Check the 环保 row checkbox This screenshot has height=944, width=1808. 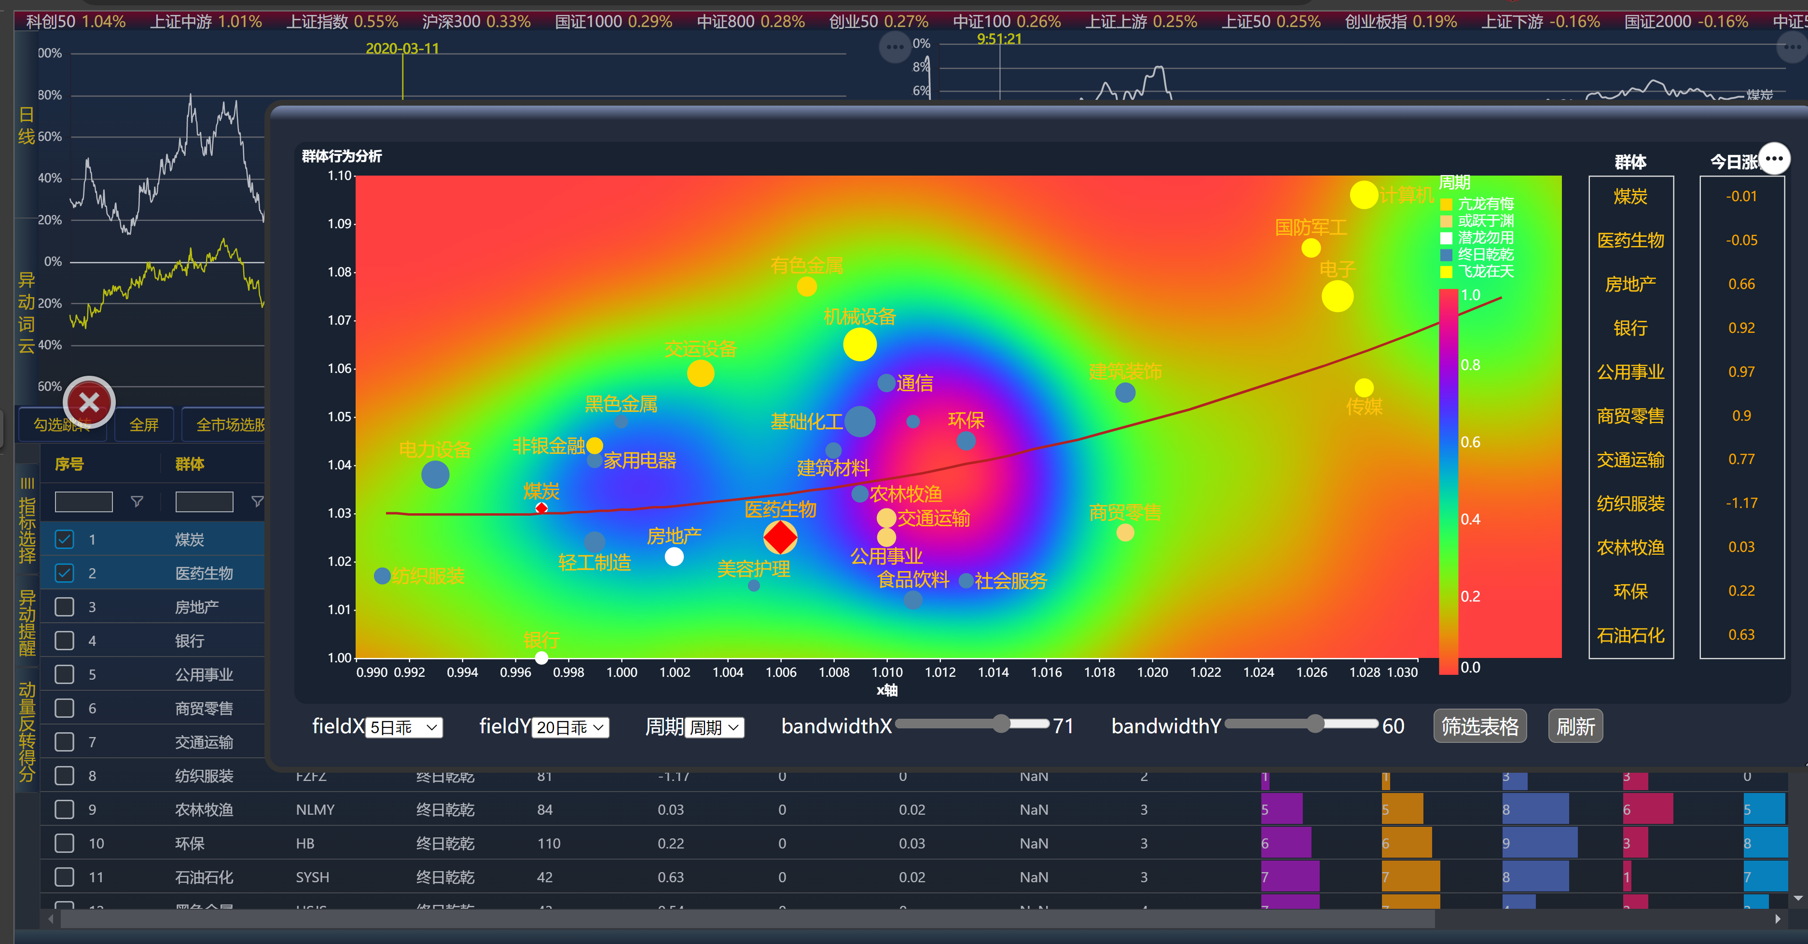[x=65, y=843]
